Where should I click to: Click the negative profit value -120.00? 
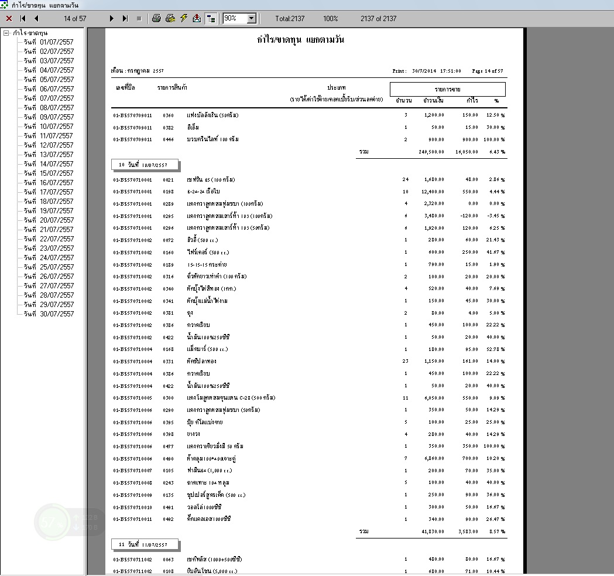[x=469, y=216]
